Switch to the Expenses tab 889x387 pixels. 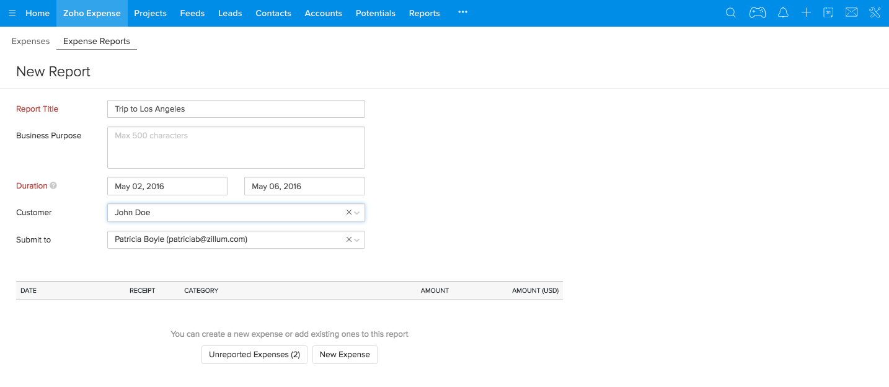(x=30, y=41)
